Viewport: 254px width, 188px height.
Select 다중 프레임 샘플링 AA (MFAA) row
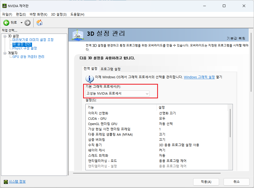[157, 134]
